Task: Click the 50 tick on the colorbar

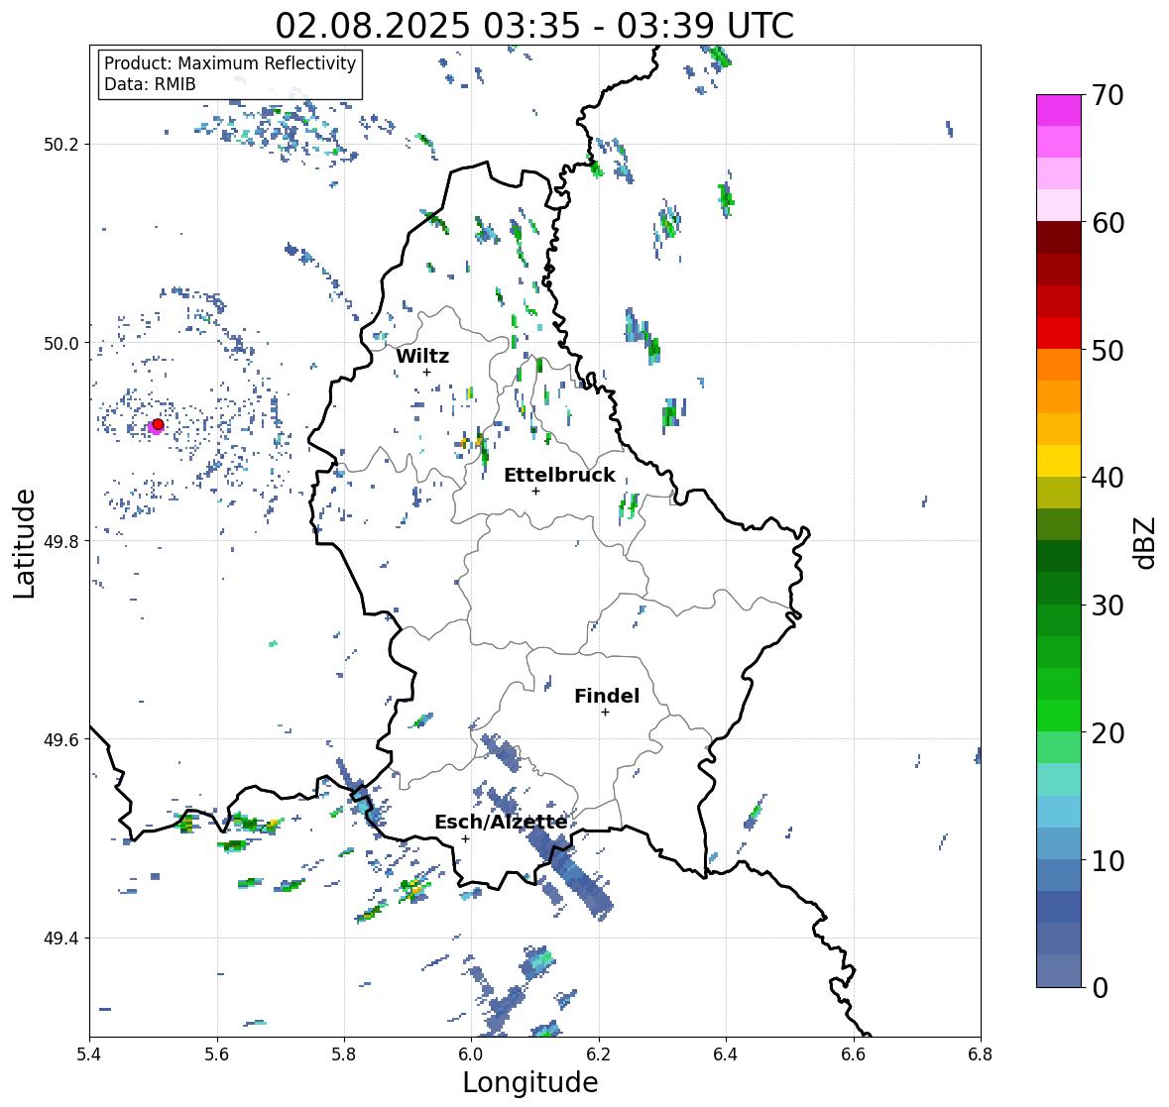Action: [x=1108, y=350]
